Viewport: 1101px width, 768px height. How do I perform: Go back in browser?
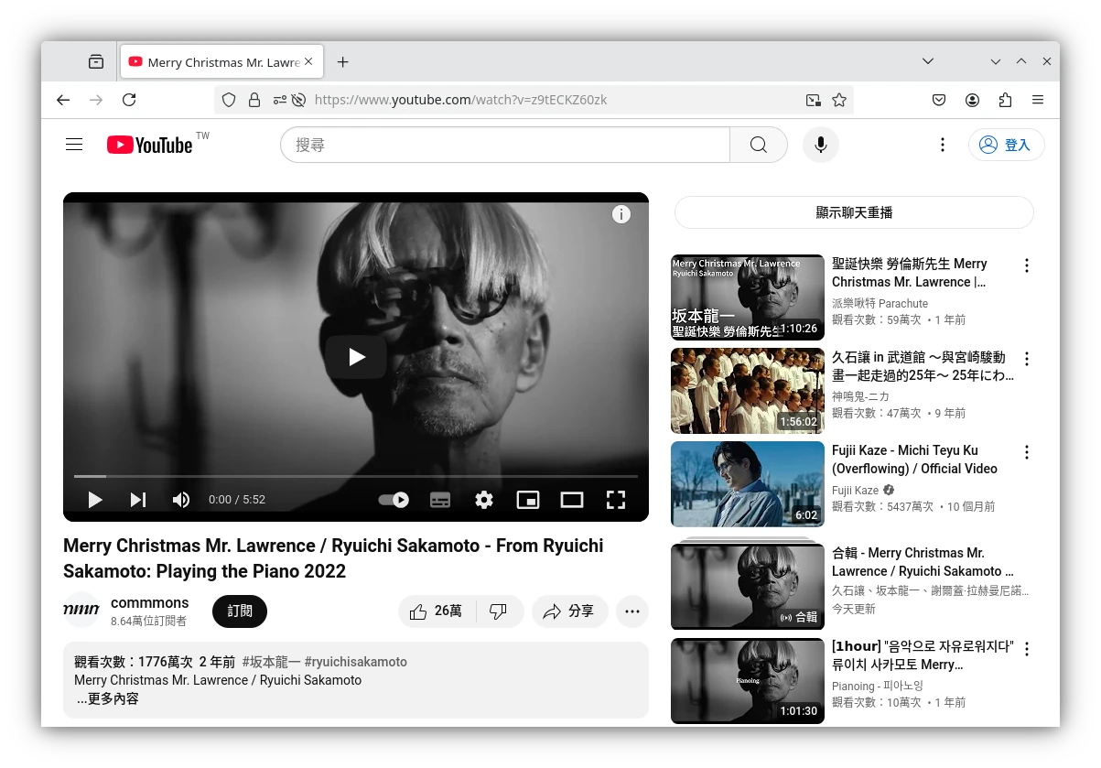pyautogui.click(x=63, y=100)
